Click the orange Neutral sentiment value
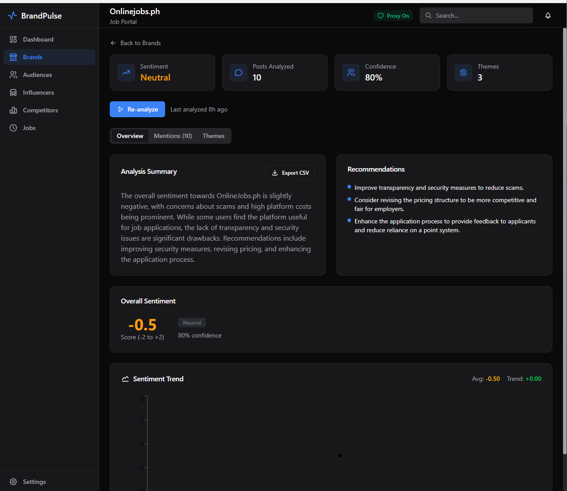This screenshot has height=491, width=567. pyautogui.click(x=155, y=77)
